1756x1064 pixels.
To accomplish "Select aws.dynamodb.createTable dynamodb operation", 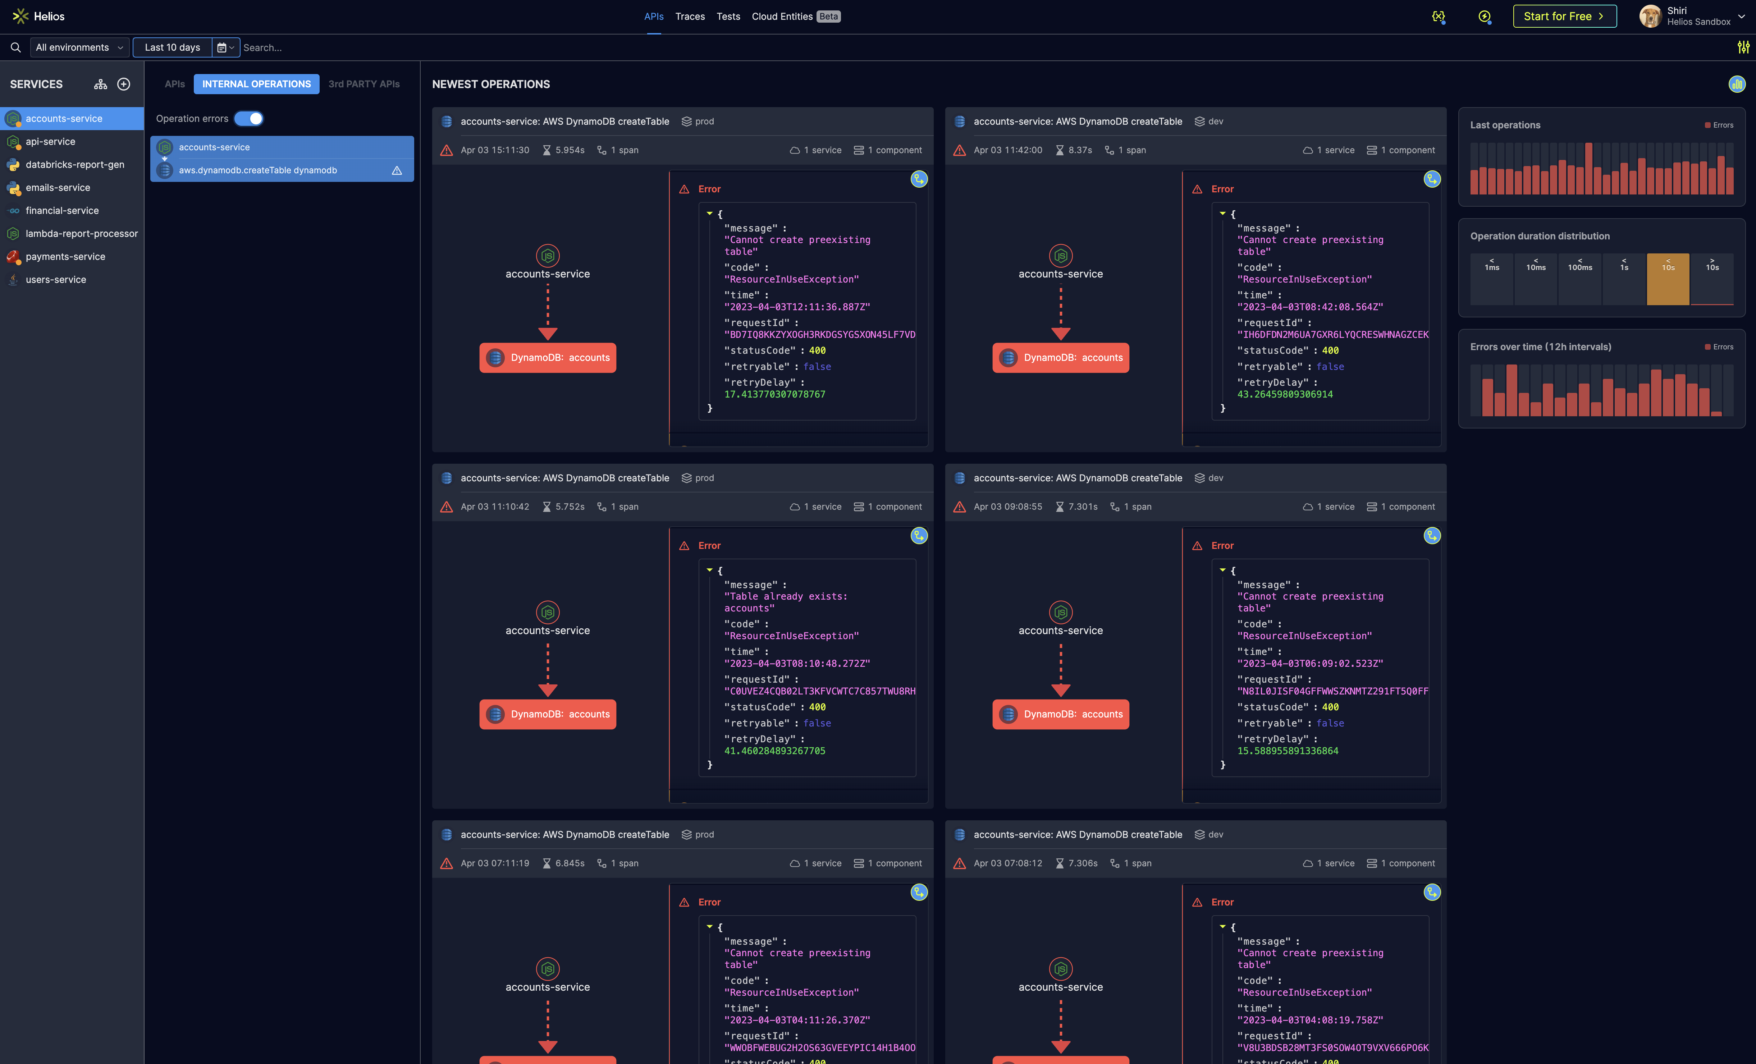I will 282,170.
